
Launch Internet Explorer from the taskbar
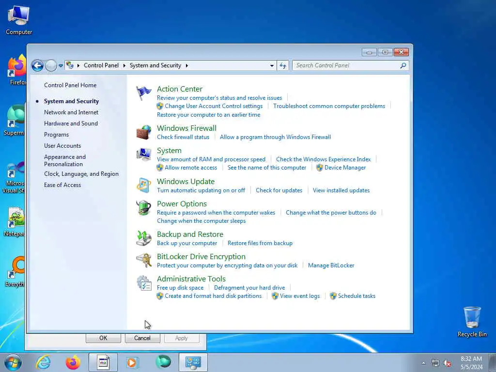click(43, 362)
